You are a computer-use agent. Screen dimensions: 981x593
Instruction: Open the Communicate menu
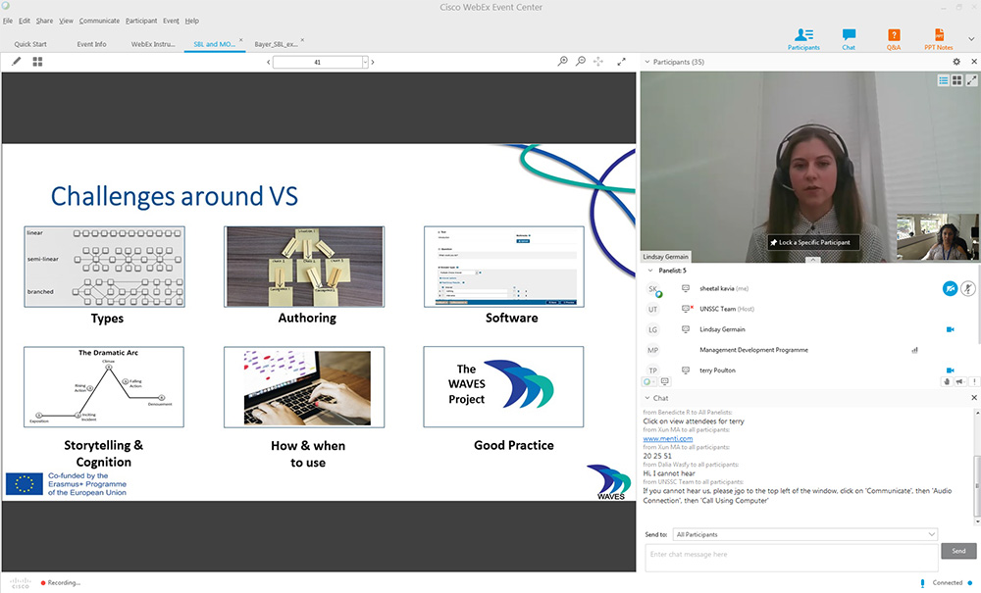99,21
